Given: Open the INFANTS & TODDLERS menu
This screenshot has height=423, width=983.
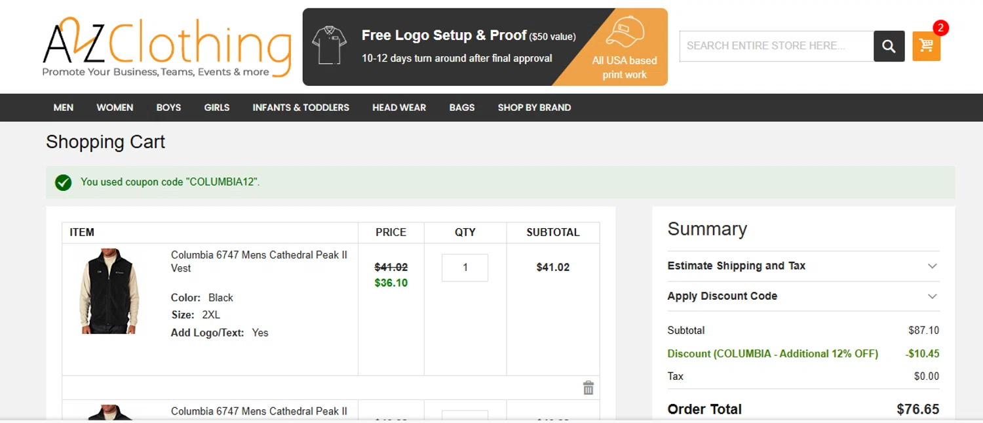Looking at the screenshot, I should [x=301, y=108].
